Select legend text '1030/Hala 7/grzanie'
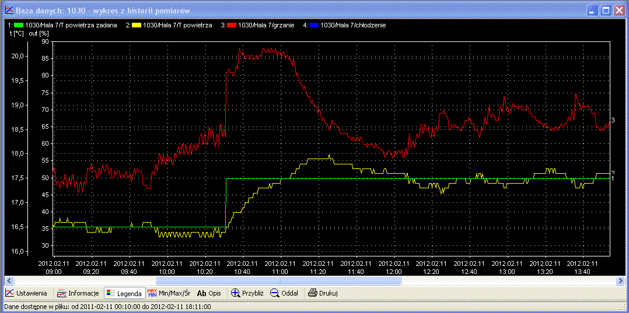 point(266,25)
